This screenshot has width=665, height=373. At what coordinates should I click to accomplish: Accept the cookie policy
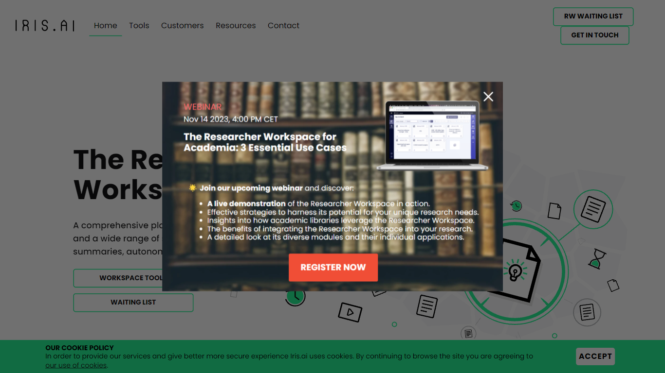tap(595, 356)
